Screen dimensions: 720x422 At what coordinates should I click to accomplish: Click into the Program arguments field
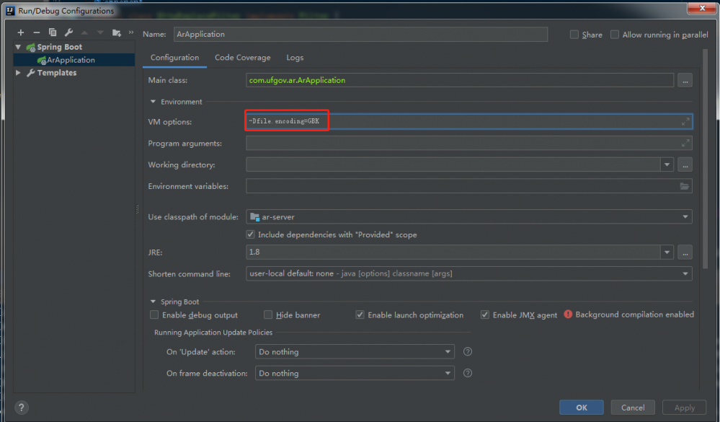(x=461, y=144)
